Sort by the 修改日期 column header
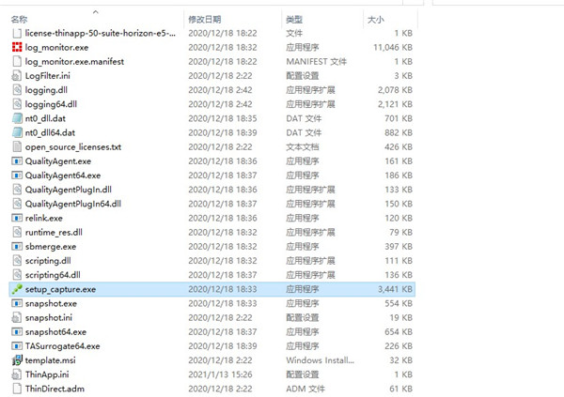The width and height of the screenshot is (564, 397). pyautogui.click(x=205, y=20)
